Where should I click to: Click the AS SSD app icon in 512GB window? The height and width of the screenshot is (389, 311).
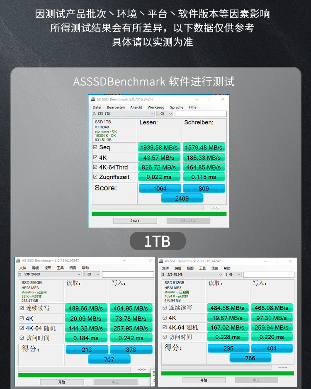[161, 261]
